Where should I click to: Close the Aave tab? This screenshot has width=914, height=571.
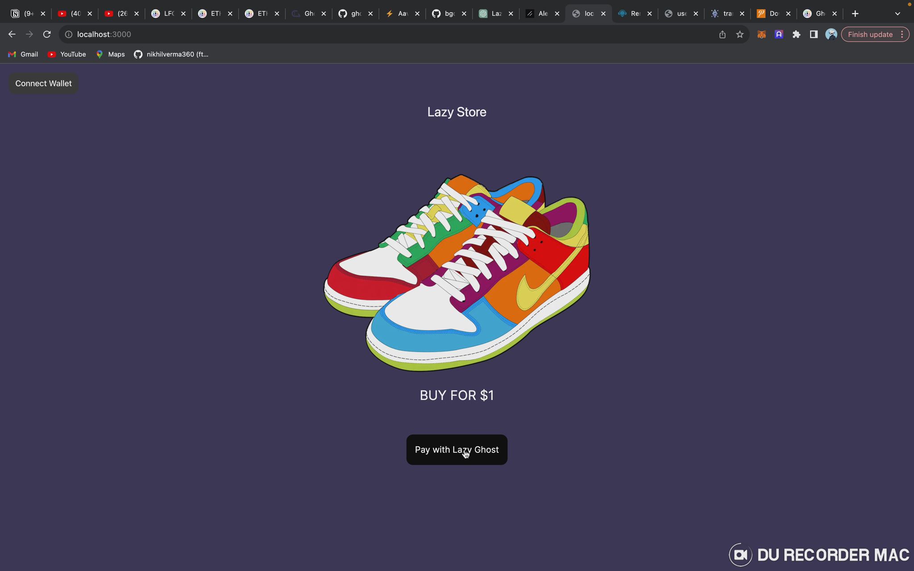coord(417,14)
